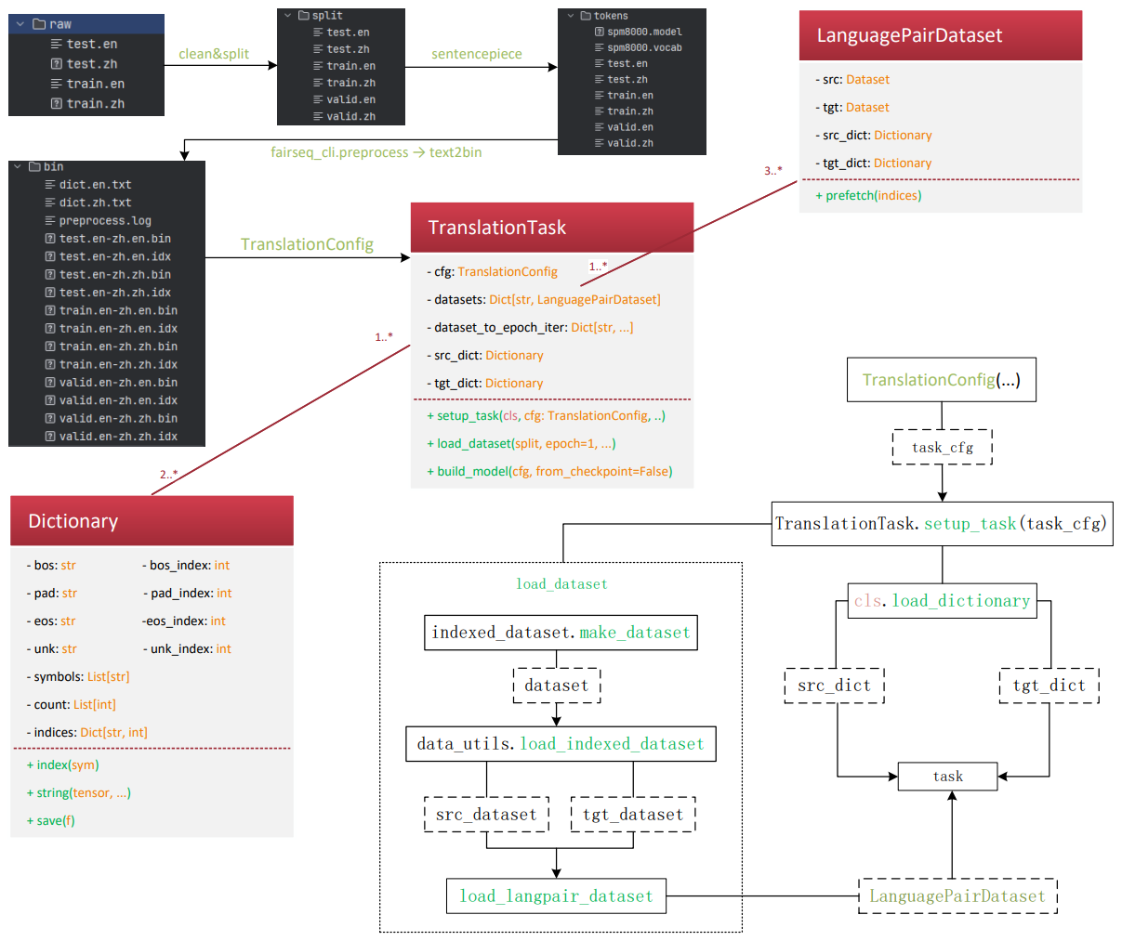Viewport: 1122px width, 941px height.
Task: Click file icon beside valid.en-zh.zh.bin
Action: (x=50, y=418)
